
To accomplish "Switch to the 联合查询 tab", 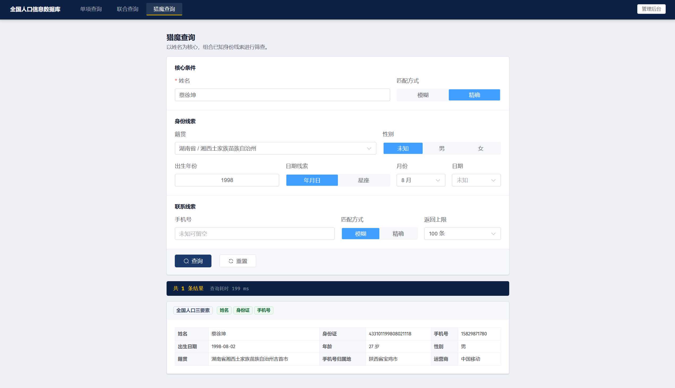I will (128, 9).
